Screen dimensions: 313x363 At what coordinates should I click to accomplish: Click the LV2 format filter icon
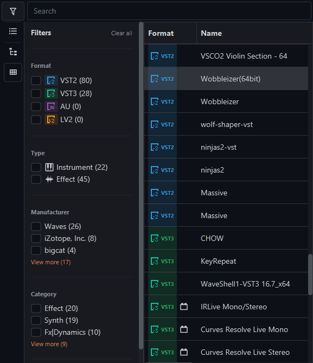51,120
